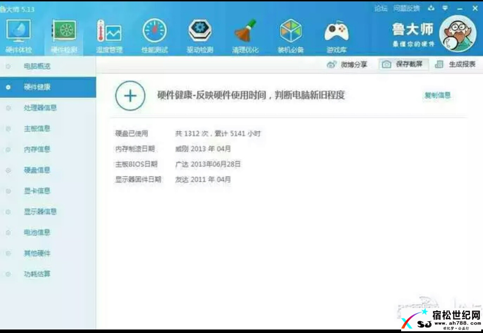Image resolution: width=483 pixels, height=333 pixels.
Task: Click the 鲁大师 mascot avatar
Action: coord(458,34)
